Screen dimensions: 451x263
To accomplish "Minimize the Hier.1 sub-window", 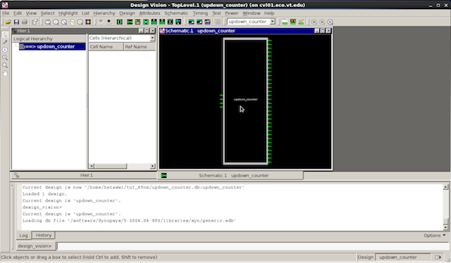I will point(141,31).
